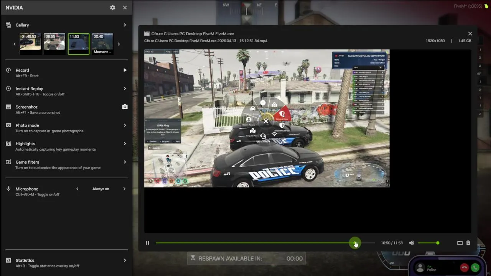
Task: Click the Statistics menu item
Action: click(x=67, y=263)
